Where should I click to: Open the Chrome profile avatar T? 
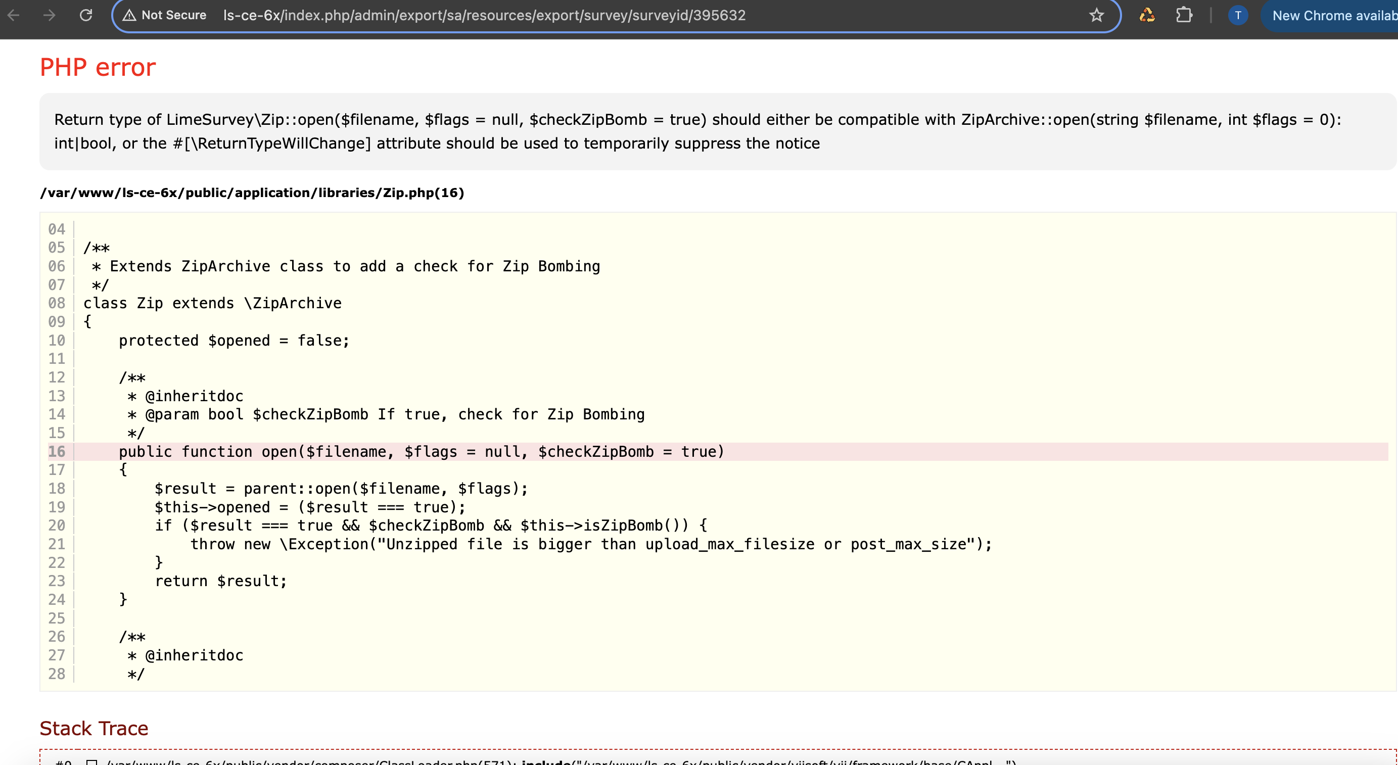pos(1237,15)
